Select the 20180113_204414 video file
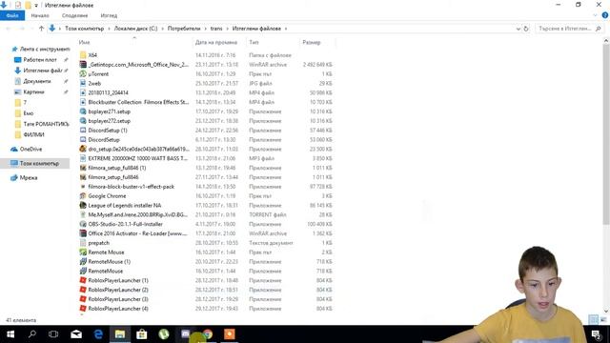 108,92
